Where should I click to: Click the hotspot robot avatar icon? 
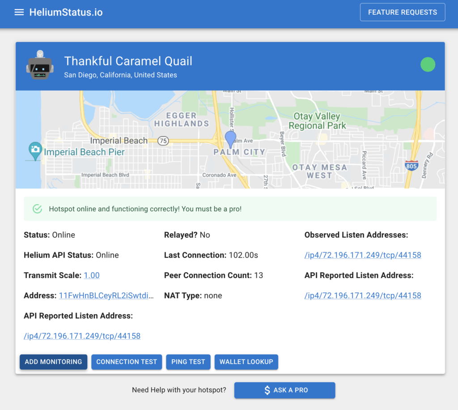40,66
